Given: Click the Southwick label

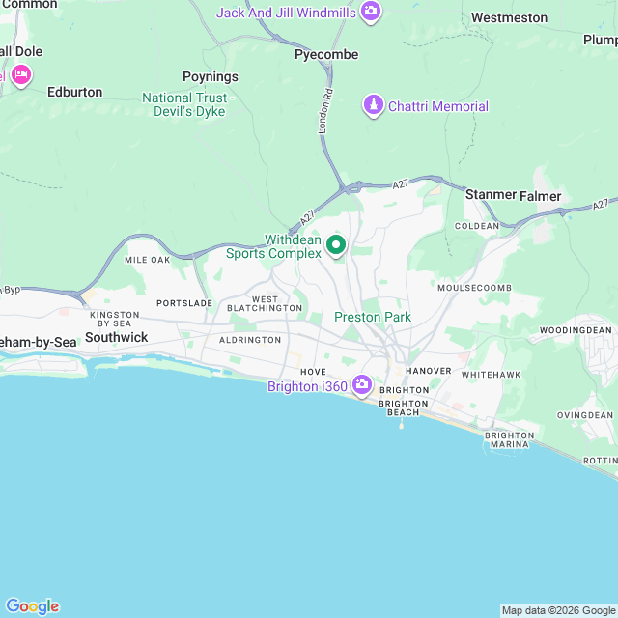Looking at the screenshot, I should tap(116, 337).
